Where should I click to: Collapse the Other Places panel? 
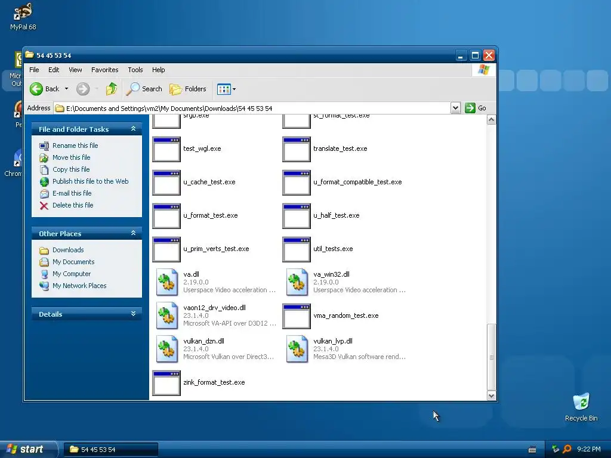coord(133,233)
